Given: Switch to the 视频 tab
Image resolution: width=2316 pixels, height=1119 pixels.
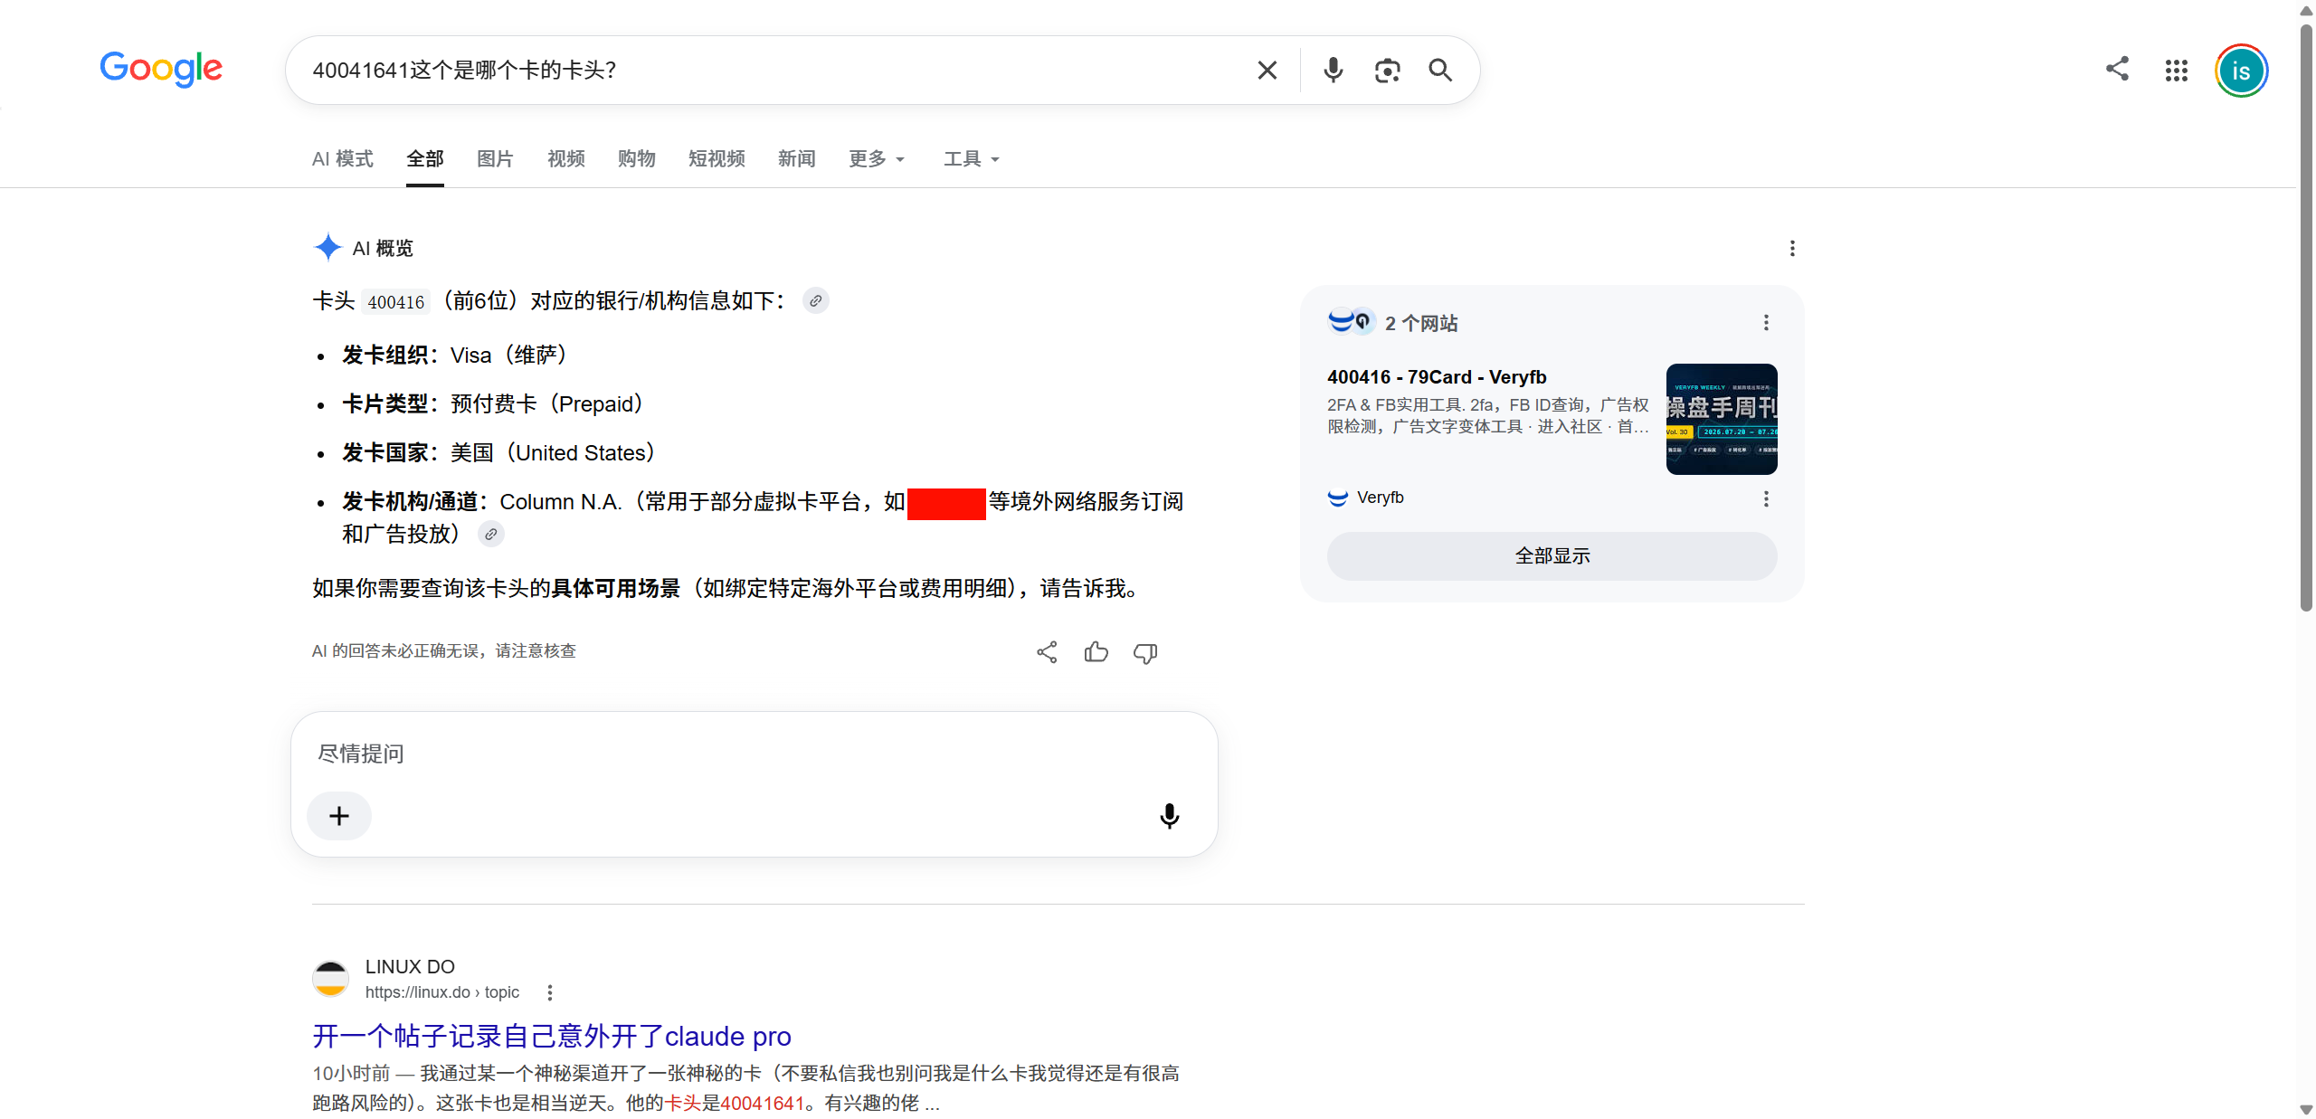Looking at the screenshot, I should (x=566, y=159).
